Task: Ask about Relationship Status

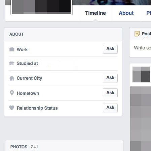Action: pos(110,108)
